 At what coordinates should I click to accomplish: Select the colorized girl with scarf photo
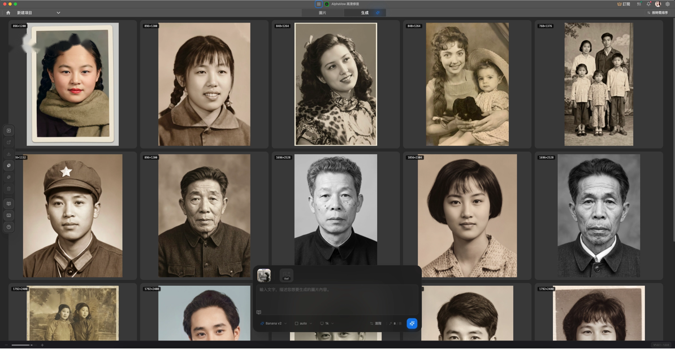tap(72, 84)
